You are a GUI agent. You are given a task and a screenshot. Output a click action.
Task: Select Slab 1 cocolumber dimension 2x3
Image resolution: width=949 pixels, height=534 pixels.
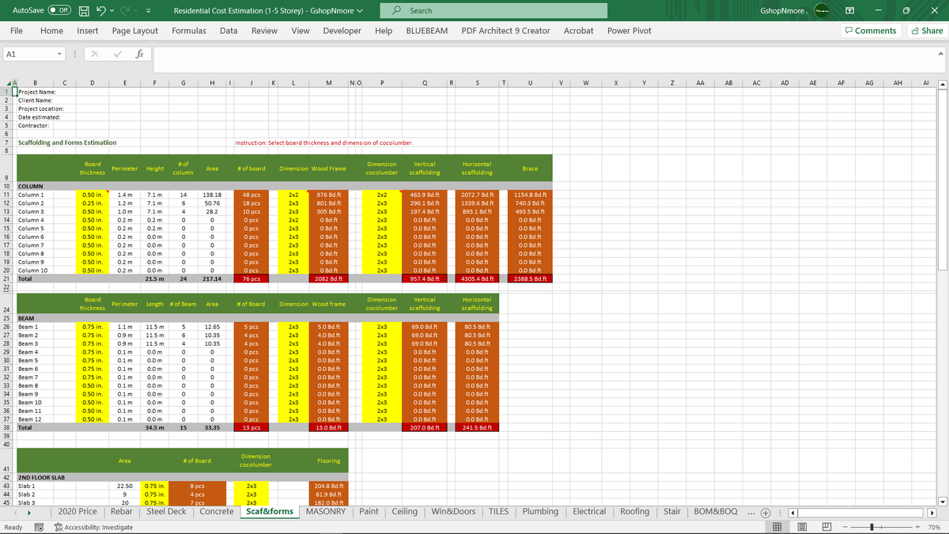(x=251, y=486)
